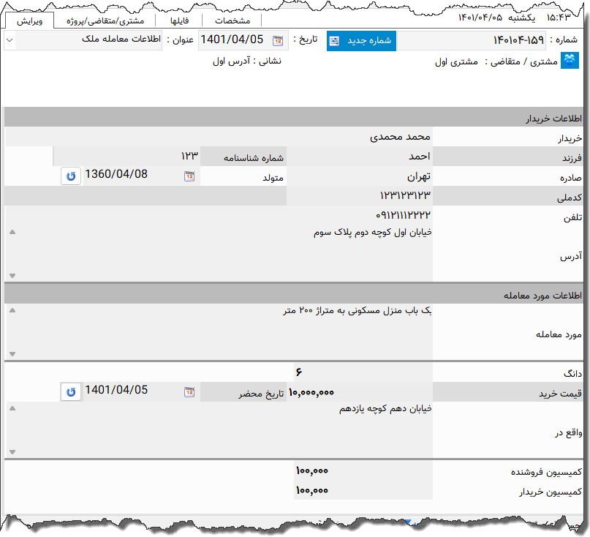
Task: Open calendar picker next to تاریخ field
Action: tap(277, 41)
